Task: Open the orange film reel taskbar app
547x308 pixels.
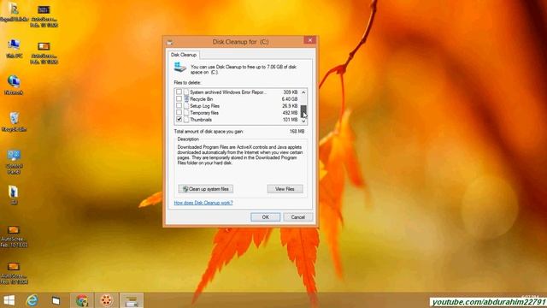Action: pyautogui.click(x=106, y=300)
